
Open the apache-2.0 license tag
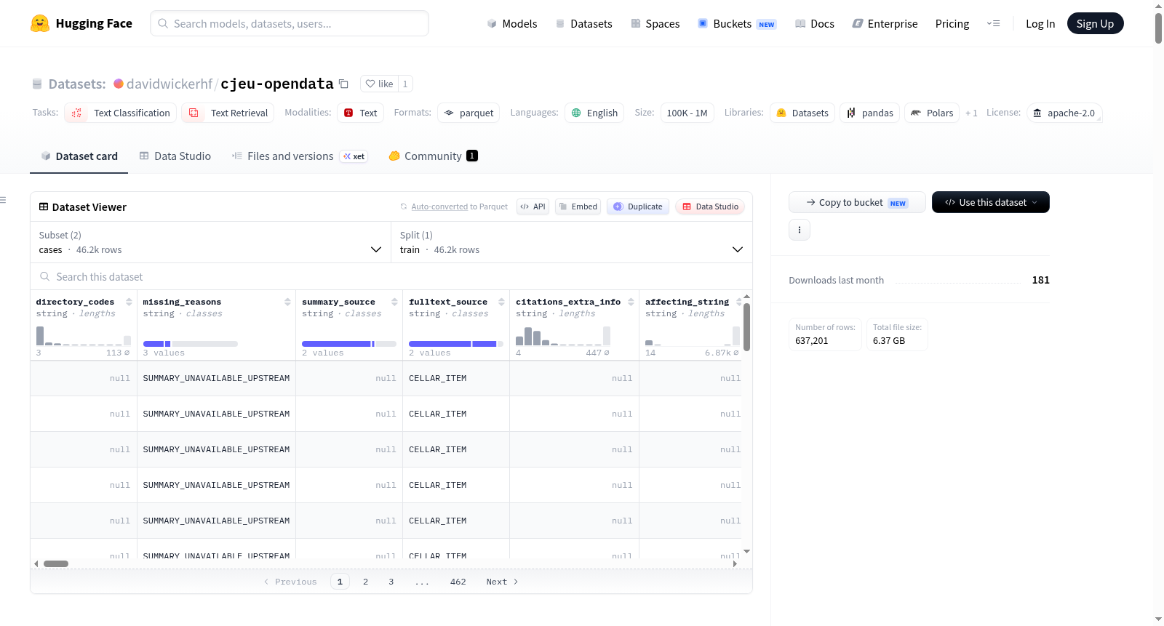1064,113
